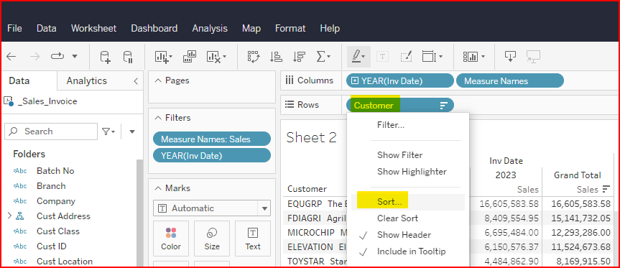
Task: Sort descending using the toolbar icon
Action: click(299, 57)
